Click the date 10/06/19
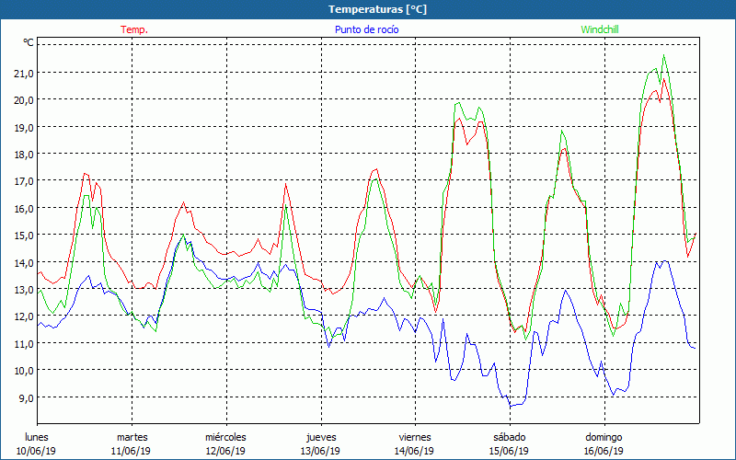The height and width of the screenshot is (460, 736). click(x=36, y=451)
